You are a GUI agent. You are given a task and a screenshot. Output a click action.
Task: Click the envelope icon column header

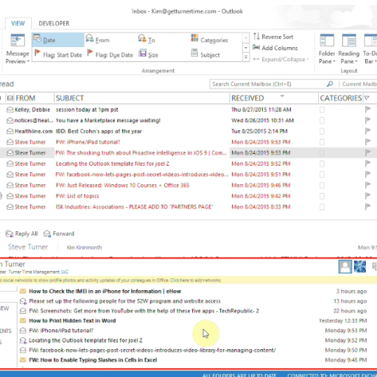click(x=10, y=98)
